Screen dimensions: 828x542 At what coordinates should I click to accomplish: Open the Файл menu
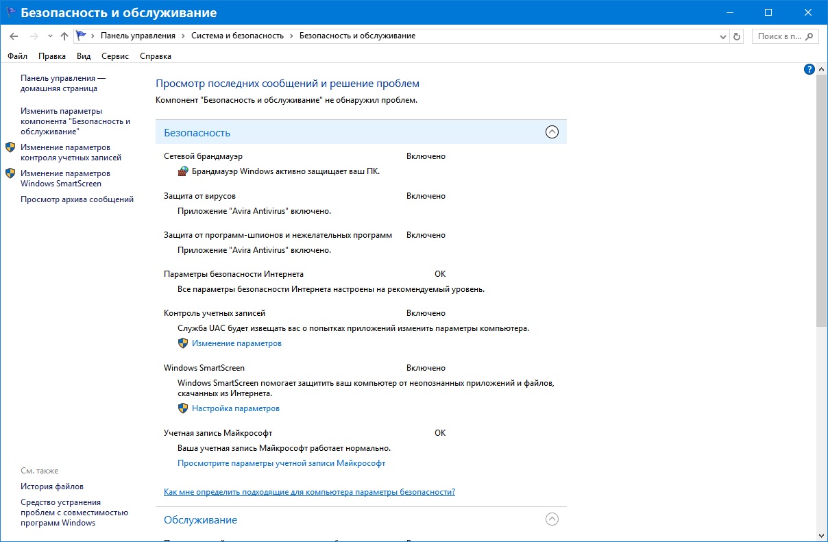(17, 56)
